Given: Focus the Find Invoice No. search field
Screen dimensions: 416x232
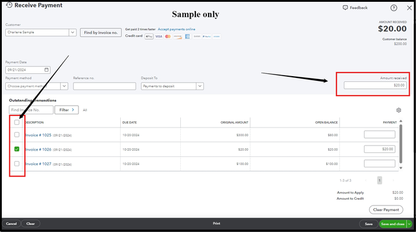Looking at the screenshot, I should tap(31, 110).
